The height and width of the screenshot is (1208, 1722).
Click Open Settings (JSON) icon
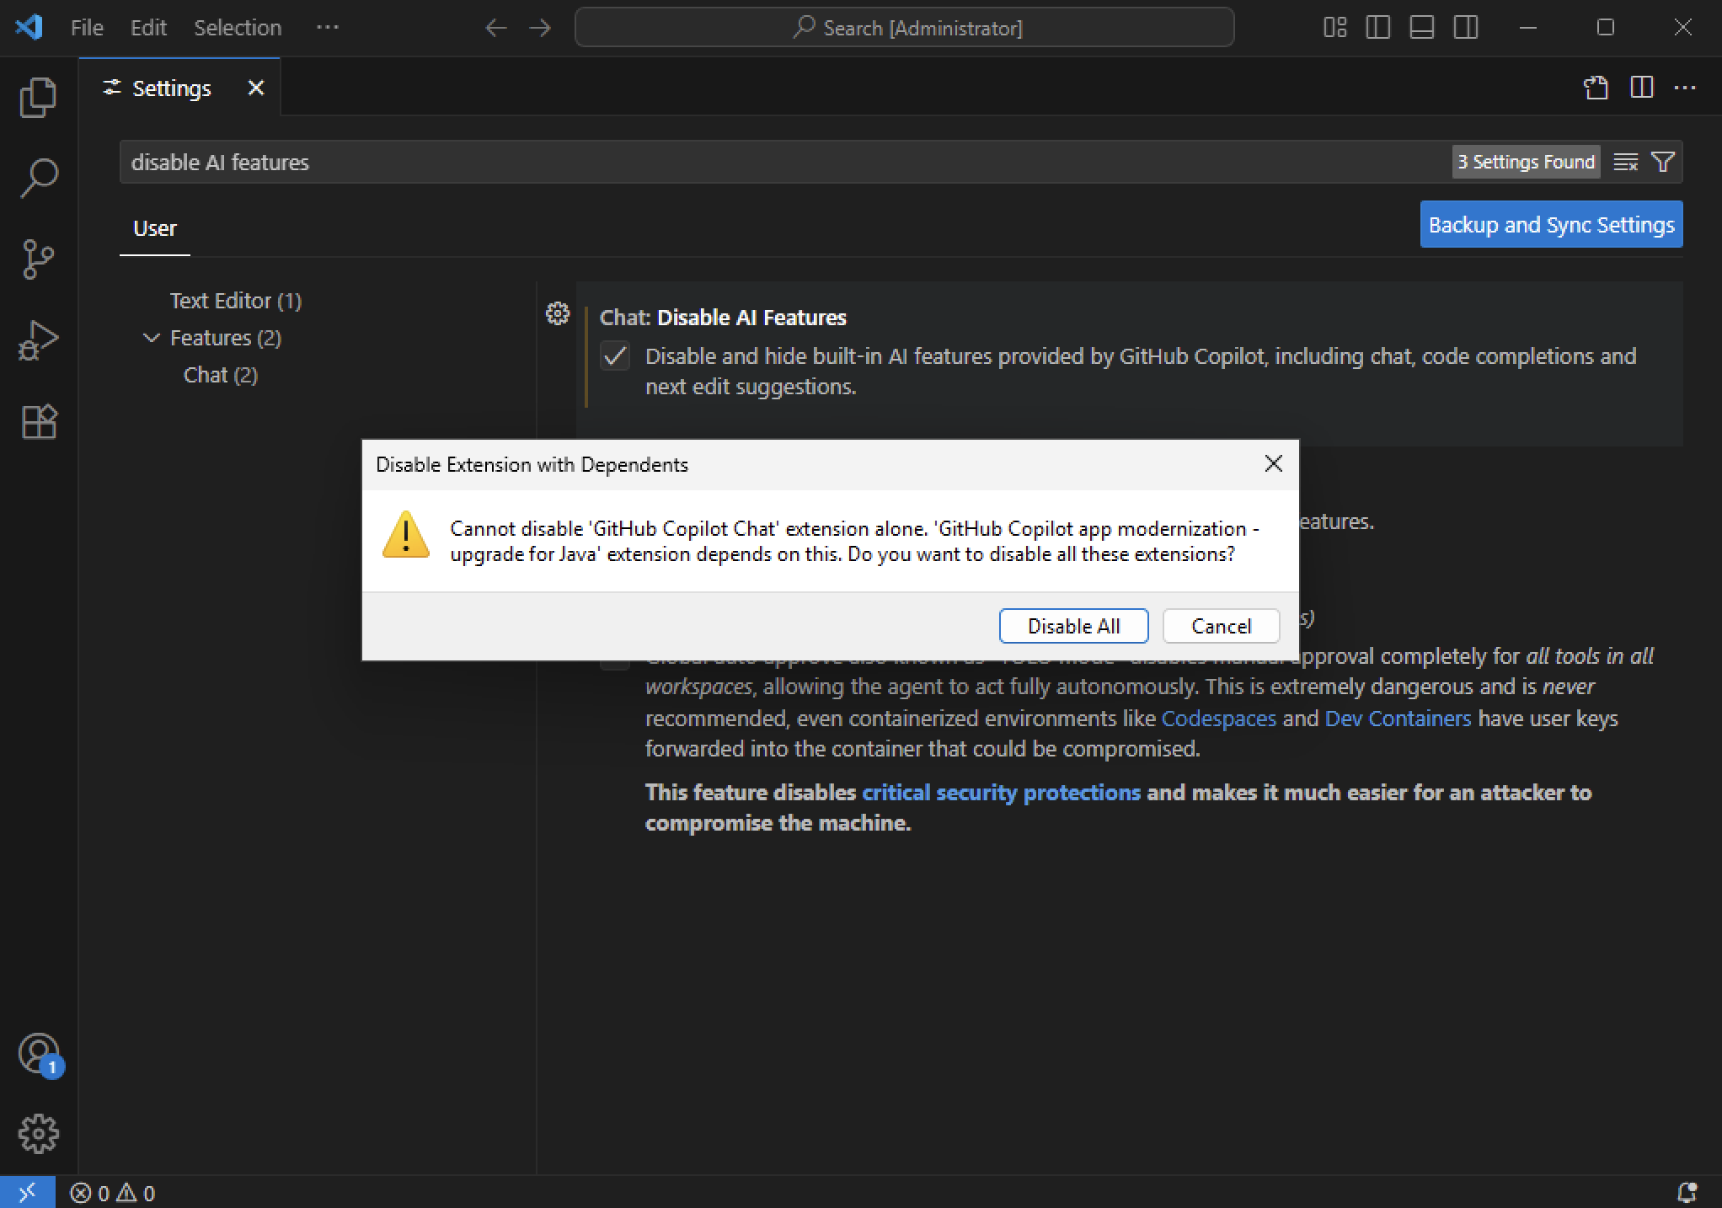[1596, 88]
